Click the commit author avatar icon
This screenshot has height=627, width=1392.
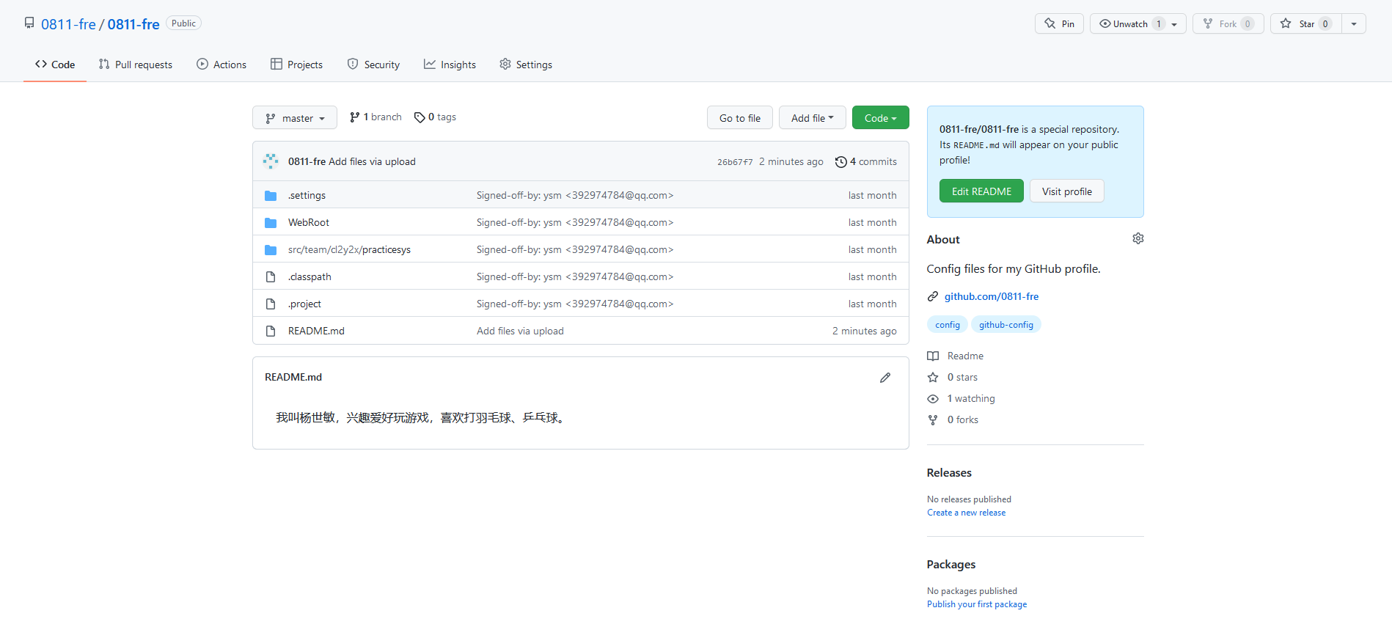[x=271, y=161]
